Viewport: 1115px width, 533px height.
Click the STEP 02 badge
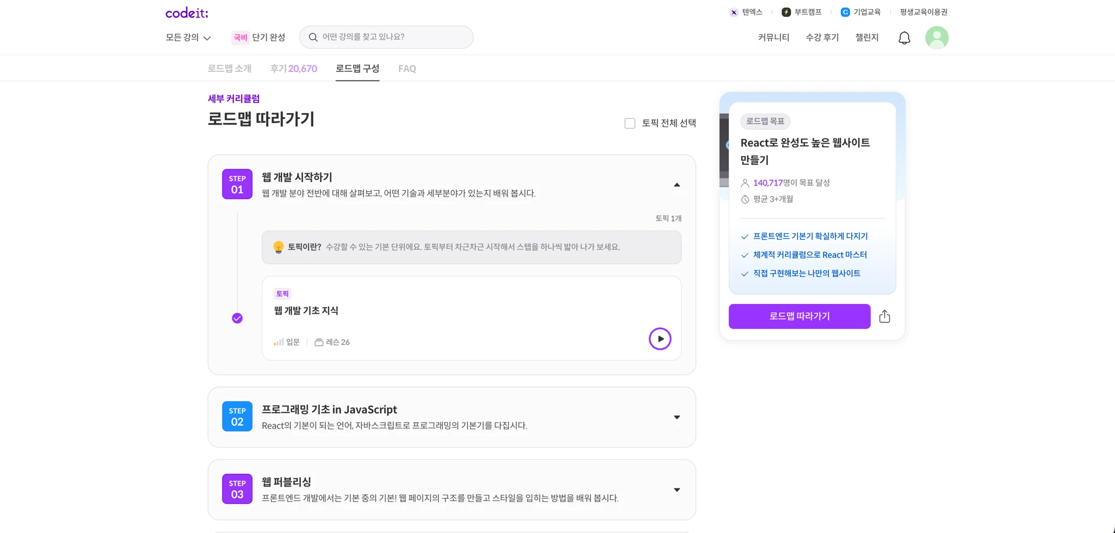click(x=237, y=416)
